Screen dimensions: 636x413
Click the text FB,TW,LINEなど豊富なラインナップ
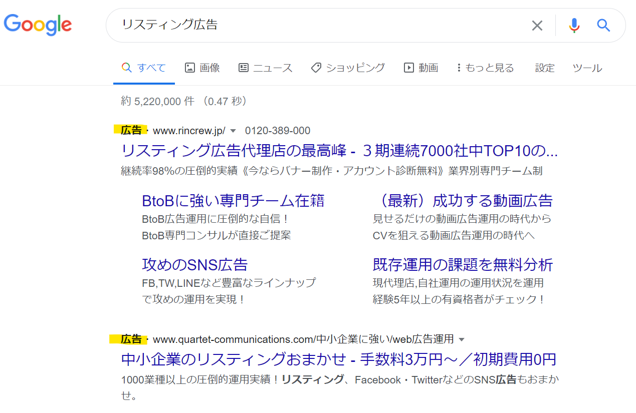pyautogui.click(x=229, y=283)
